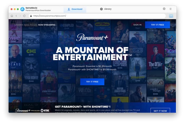The image size is (185, 124).
Task: Click the paramountplus.com URL address field
Action: [98, 16]
